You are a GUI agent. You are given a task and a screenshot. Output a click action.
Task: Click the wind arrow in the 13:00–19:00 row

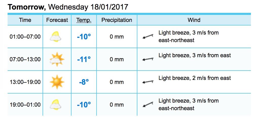[x=148, y=82]
